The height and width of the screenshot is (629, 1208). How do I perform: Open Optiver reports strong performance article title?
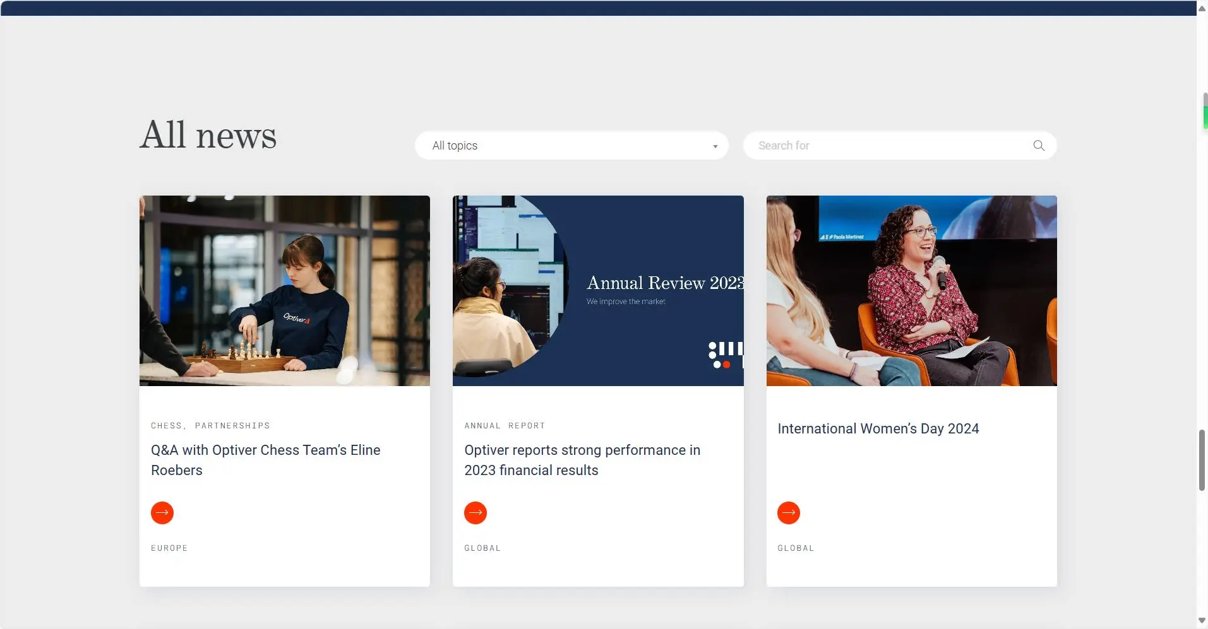582,460
